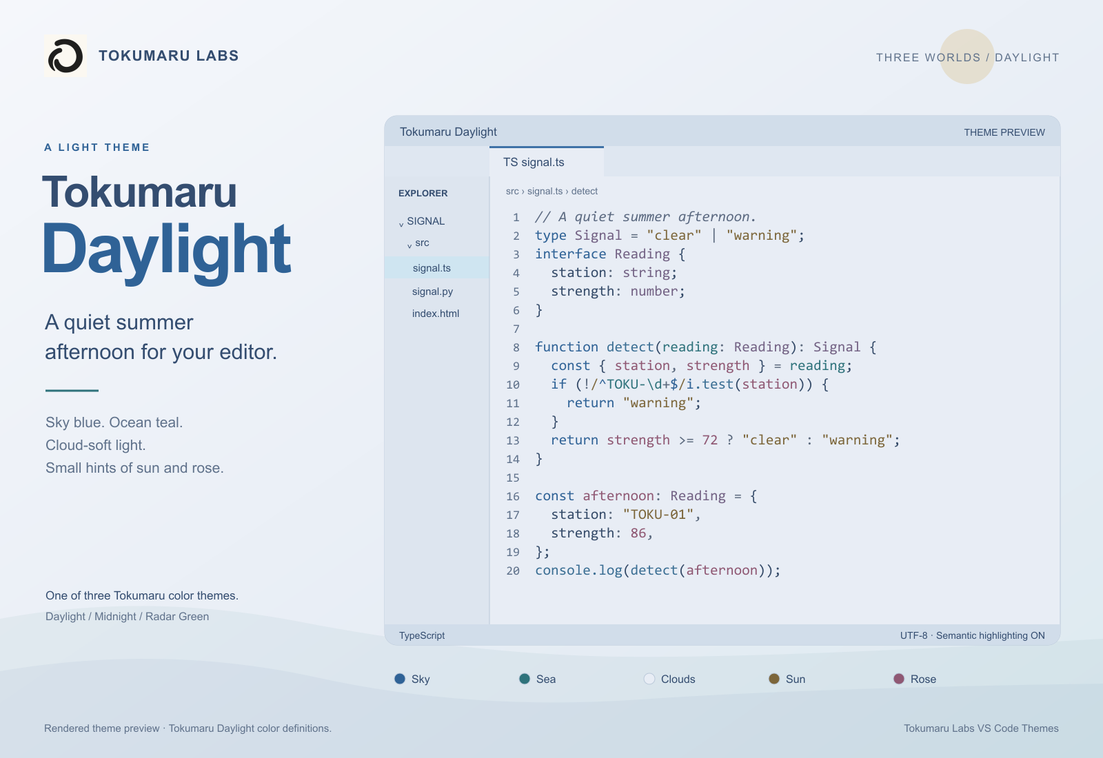Click the 'return "warning";' code line

pos(634,403)
